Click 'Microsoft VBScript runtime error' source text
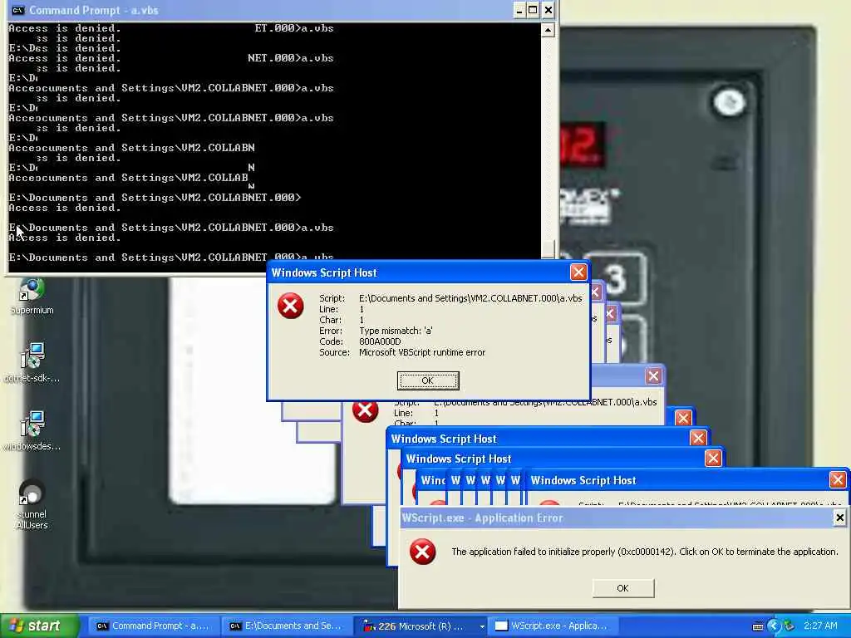The width and height of the screenshot is (851, 638). (x=422, y=352)
